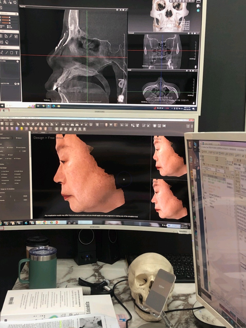The image size is (246, 328).
Task: Select the Text tool in the CT viewer
Action: (17, 53)
